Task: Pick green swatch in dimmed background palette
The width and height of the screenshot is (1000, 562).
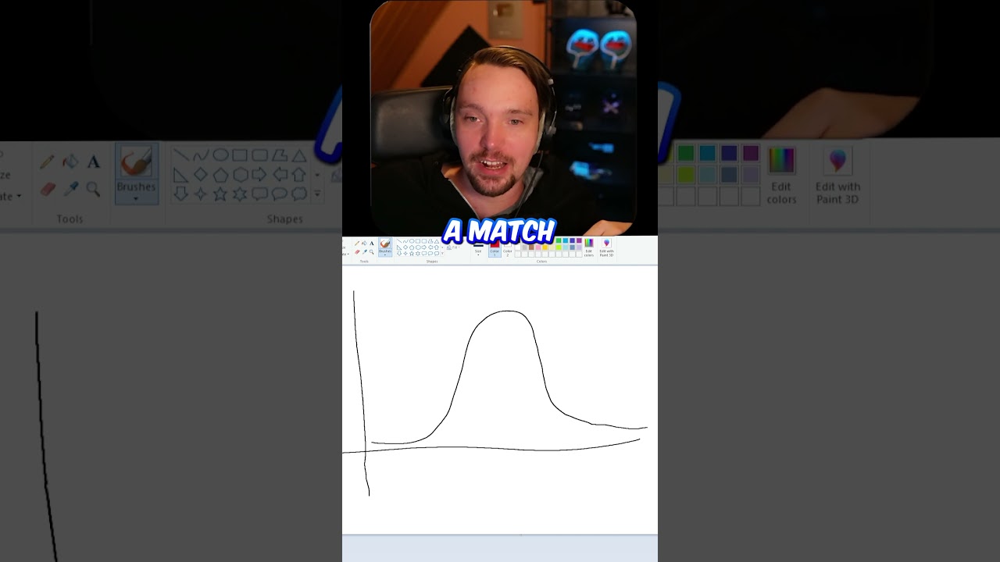Action: point(685,153)
